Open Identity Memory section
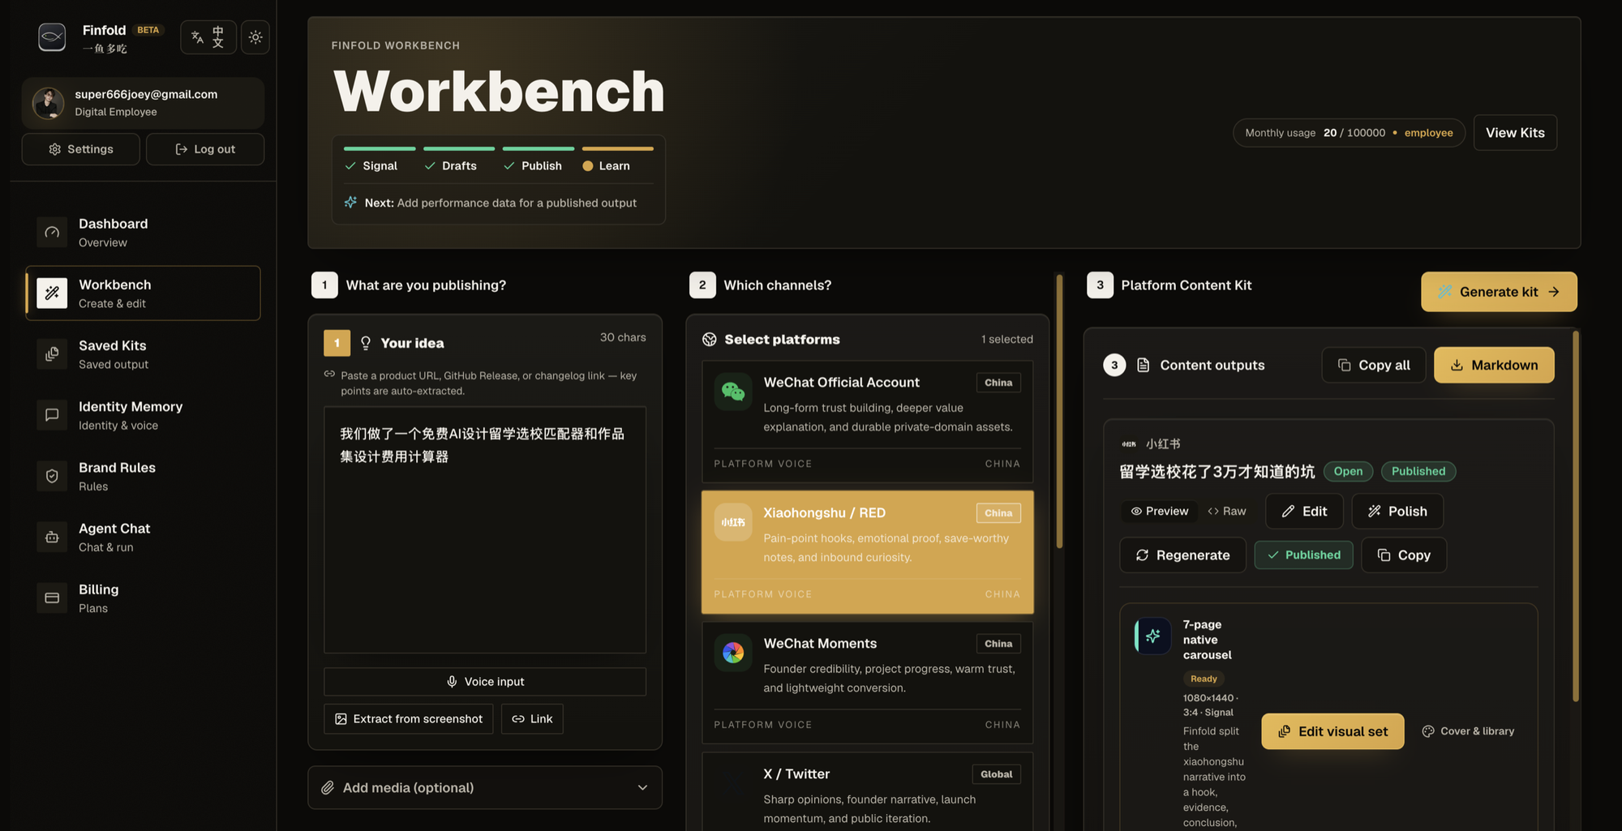 click(x=143, y=415)
